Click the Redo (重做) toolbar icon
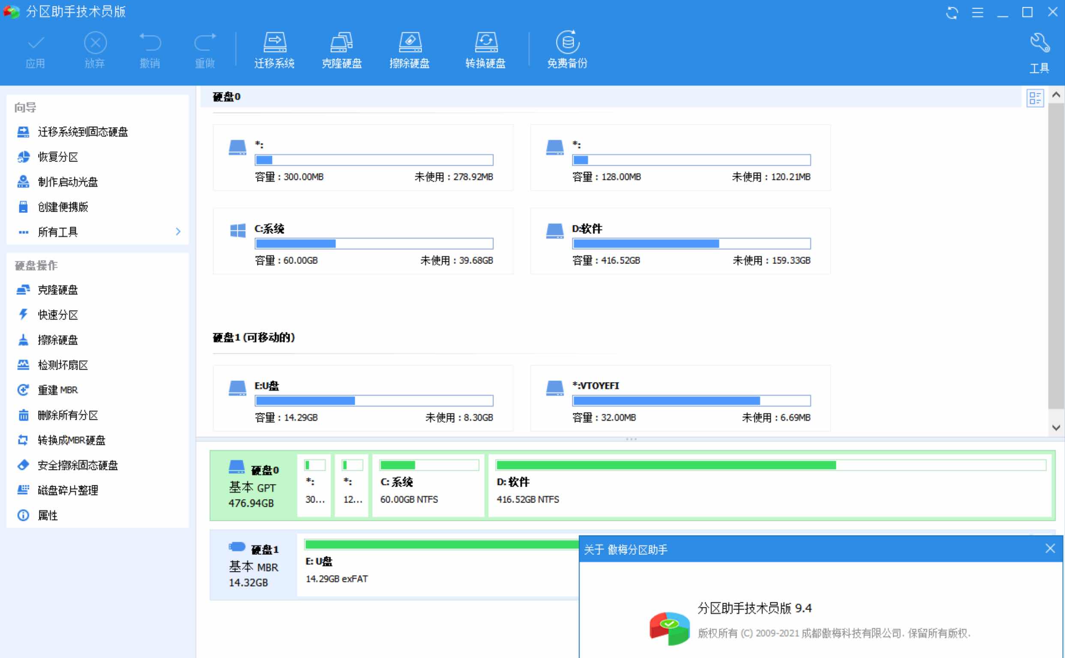The width and height of the screenshot is (1065, 658). pos(205,50)
